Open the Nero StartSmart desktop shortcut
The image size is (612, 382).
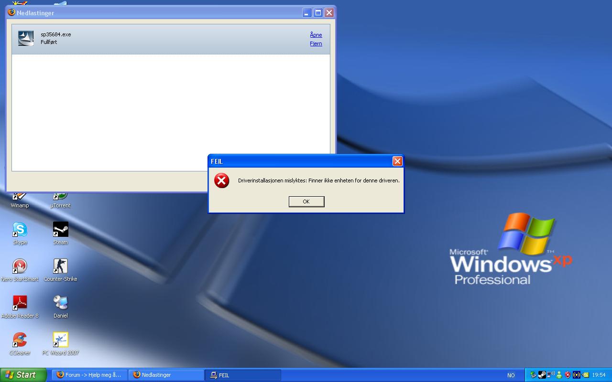coord(20,270)
